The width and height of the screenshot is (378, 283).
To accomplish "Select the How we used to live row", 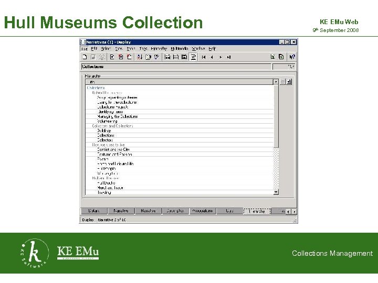I will pyautogui.click(x=180, y=145).
